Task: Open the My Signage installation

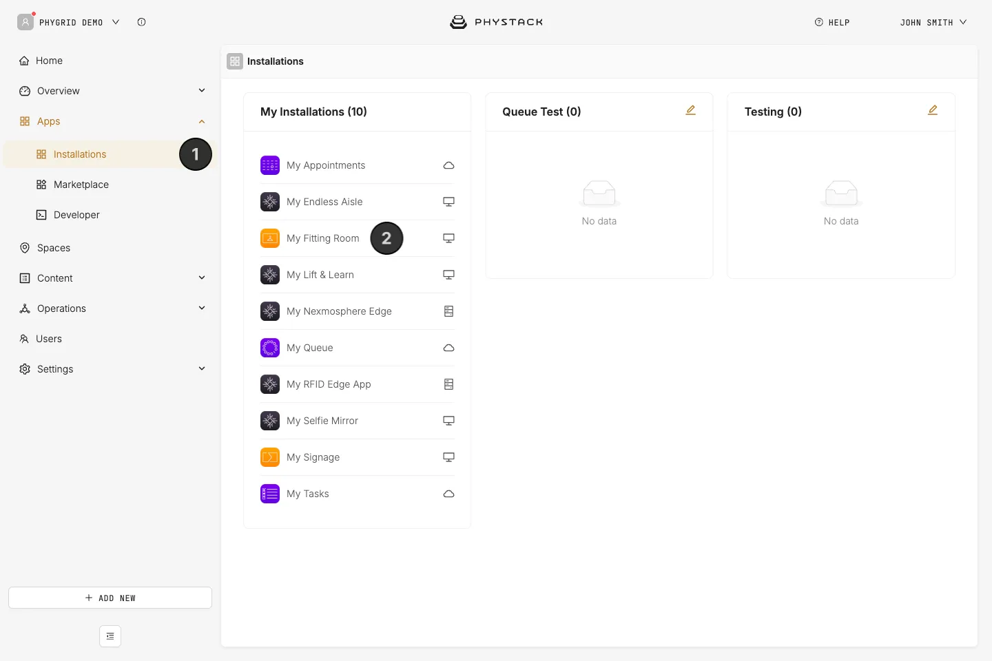Action: (358, 457)
